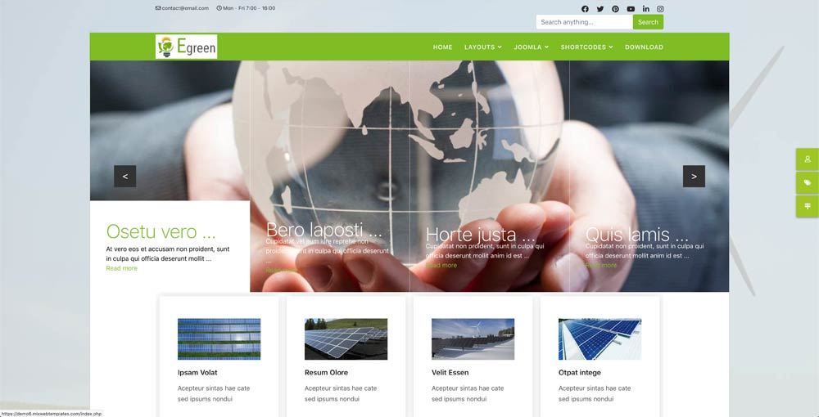Image resolution: width=819 pixels, height=417 pixels.
Task: Follow Read more under Osetu vero
Action: pos(121,268)
